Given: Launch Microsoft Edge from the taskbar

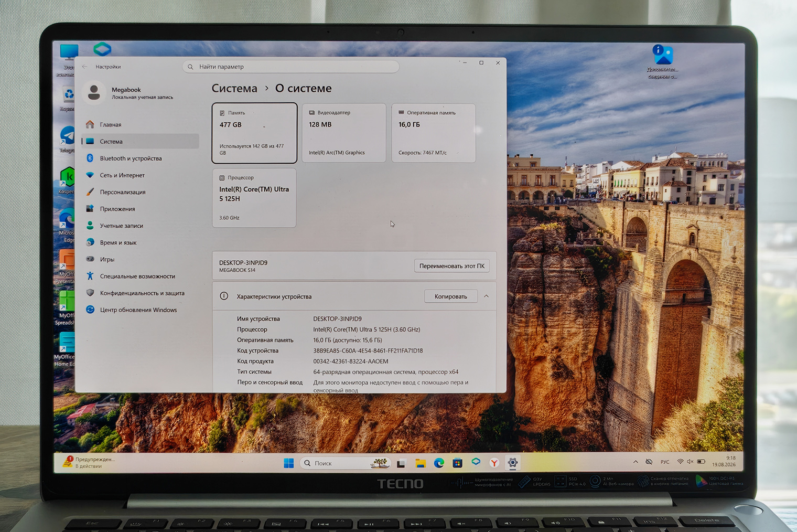Looking at the screenshot, I should click(x=439, y=463).
